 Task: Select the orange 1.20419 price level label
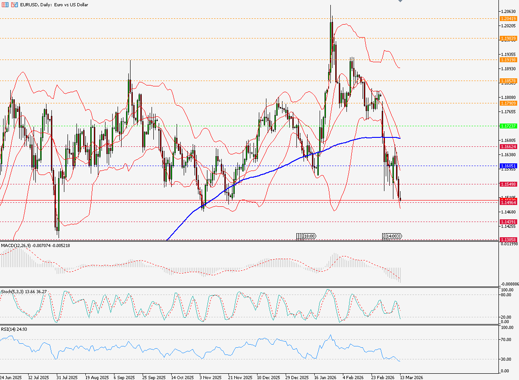coord(509,19)
